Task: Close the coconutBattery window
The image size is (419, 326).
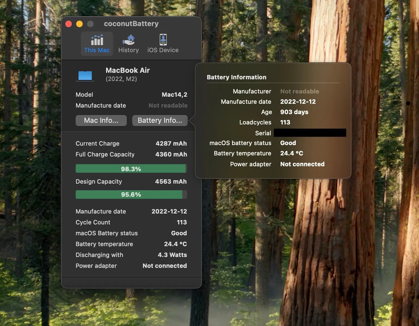Action: 69,24
